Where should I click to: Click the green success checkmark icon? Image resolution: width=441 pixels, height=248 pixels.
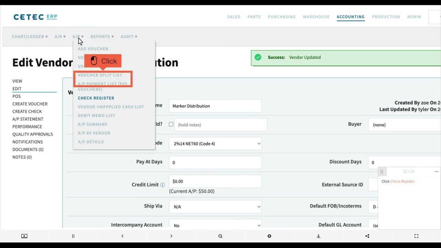[258, 57]
